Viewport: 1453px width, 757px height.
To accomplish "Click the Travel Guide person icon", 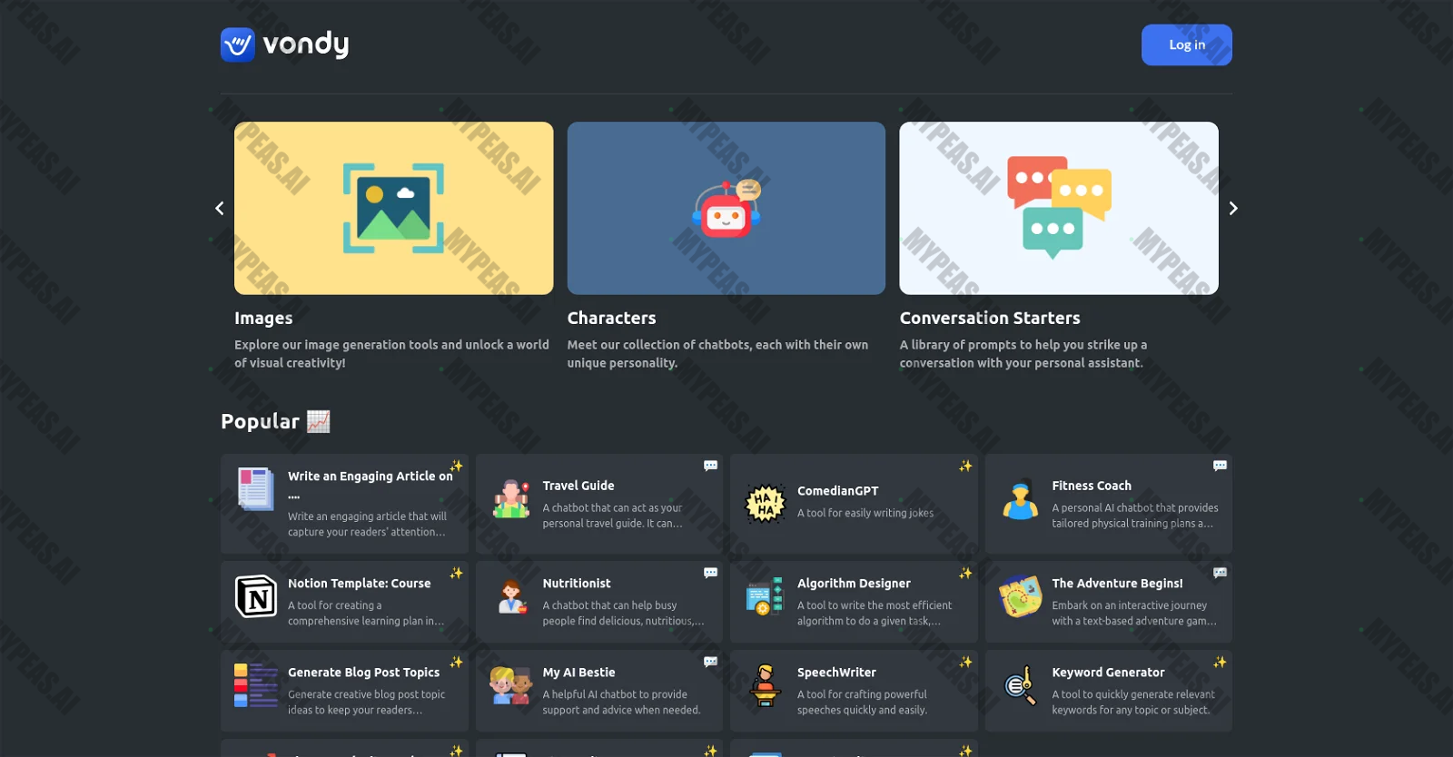I will 511,500.
